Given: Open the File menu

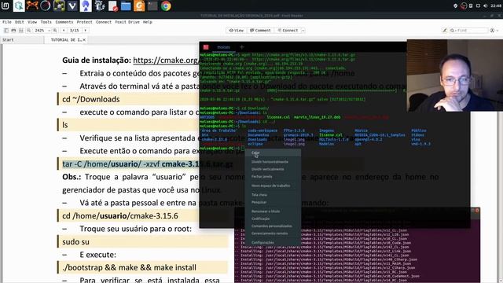Looking at the screenshot, I should click(7, 22).
